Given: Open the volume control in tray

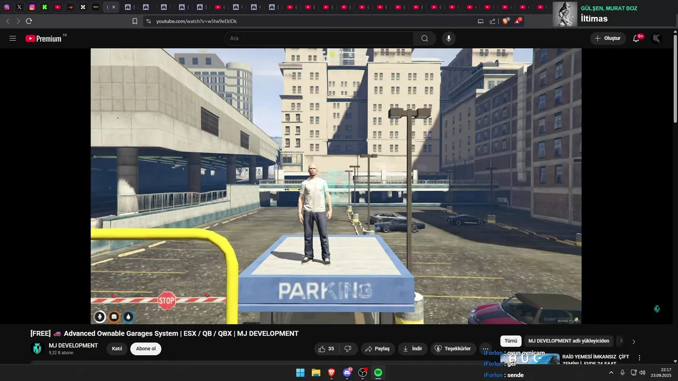Looking at the screenshot, I should (x=643, y=373).
